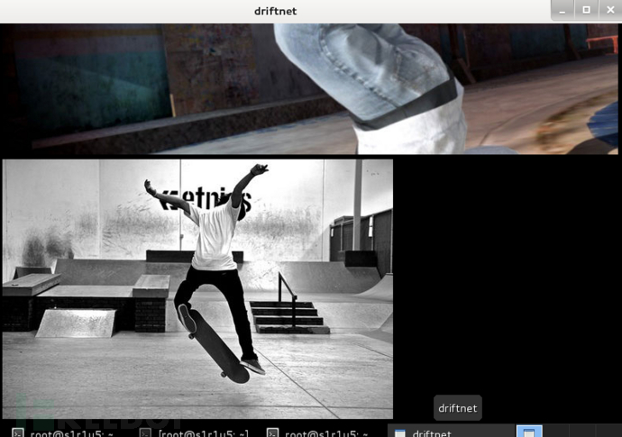Click the bracketed terminal's icon in the taskbar
This screenshot has height=437, width=622.
(x=145, y=433)
